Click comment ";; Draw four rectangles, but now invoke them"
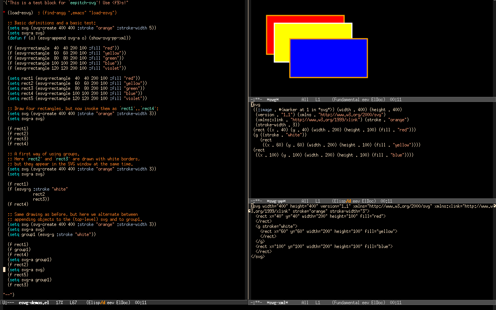Viewport: 496px width, 310px height. point(83,108)
